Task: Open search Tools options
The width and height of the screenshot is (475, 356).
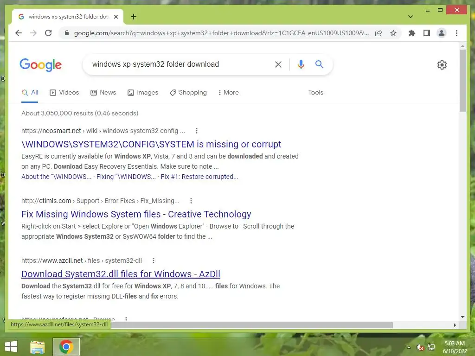Action: 315,93
